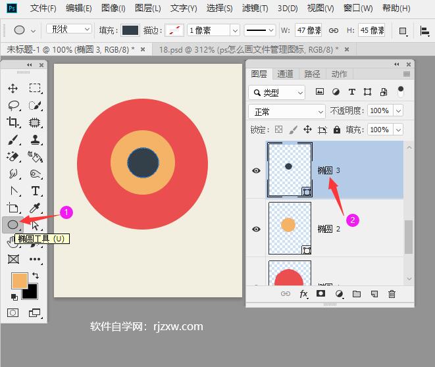The width and height of the screenshot is (435, 367).
Task: Switch to the 通道 tab
Action: pyautogui.click(x=285, y=74)
